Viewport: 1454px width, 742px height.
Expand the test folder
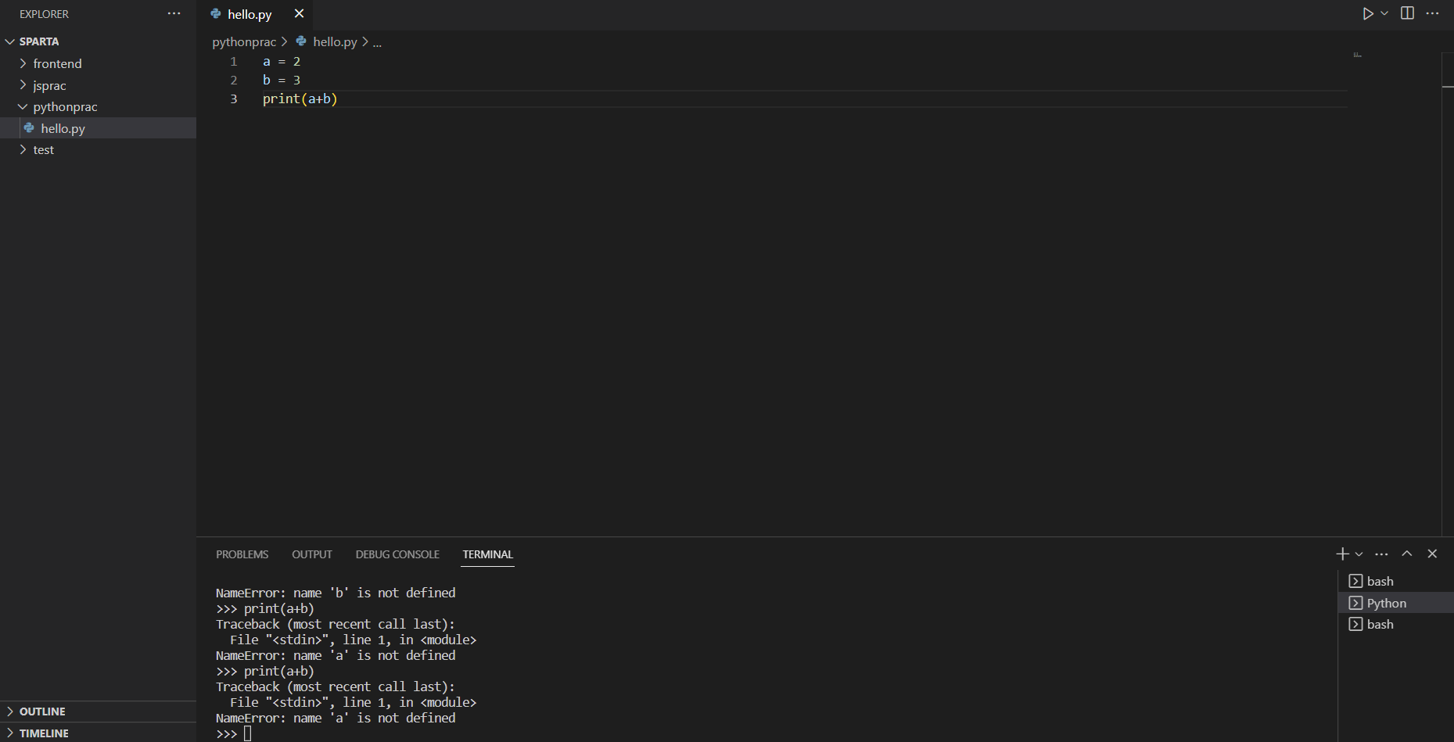point(98,149)
